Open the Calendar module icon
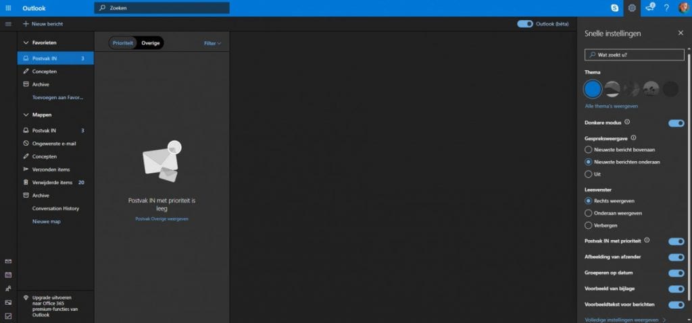This screenshot has width=692, height=323. point(8,275)
